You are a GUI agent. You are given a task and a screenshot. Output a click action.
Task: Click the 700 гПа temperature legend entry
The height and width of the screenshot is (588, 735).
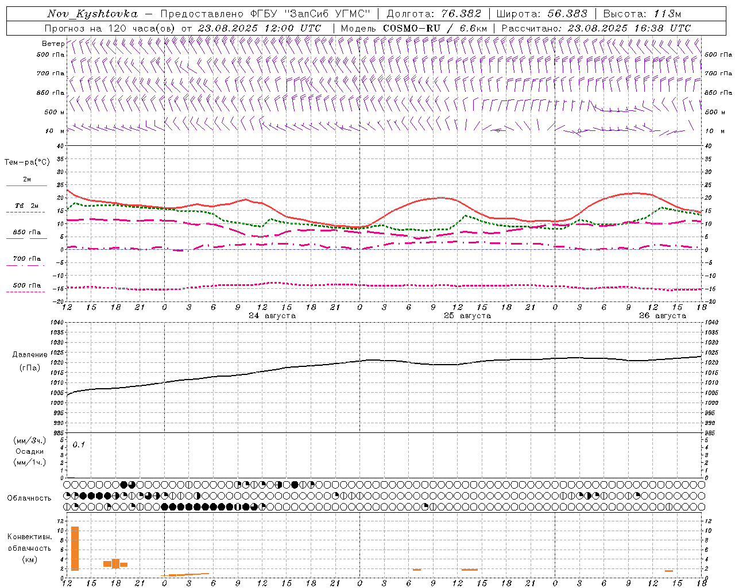pyautogui.click(x=26, y=259)
